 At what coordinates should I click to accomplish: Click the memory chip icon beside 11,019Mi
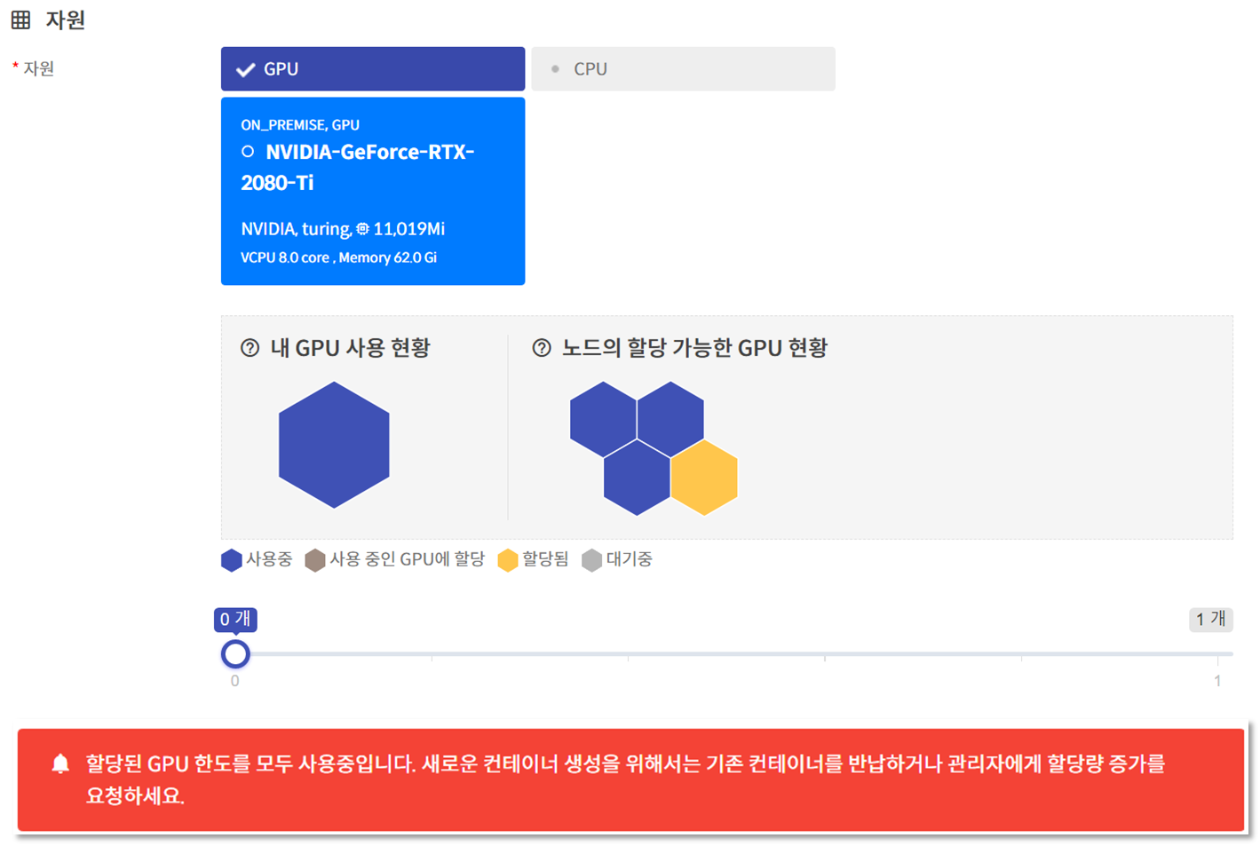(x=362, y=229)
